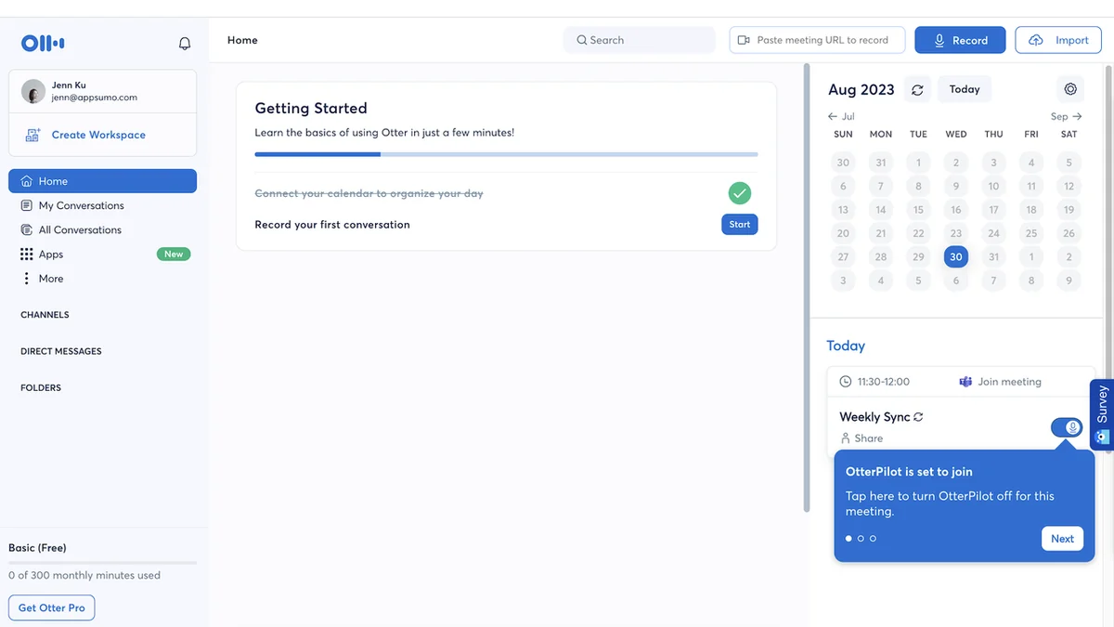This screenshot has width=1114, height=627.
Task: Refresh the calendar with the sync icon
Action: [x=917, y=88]
